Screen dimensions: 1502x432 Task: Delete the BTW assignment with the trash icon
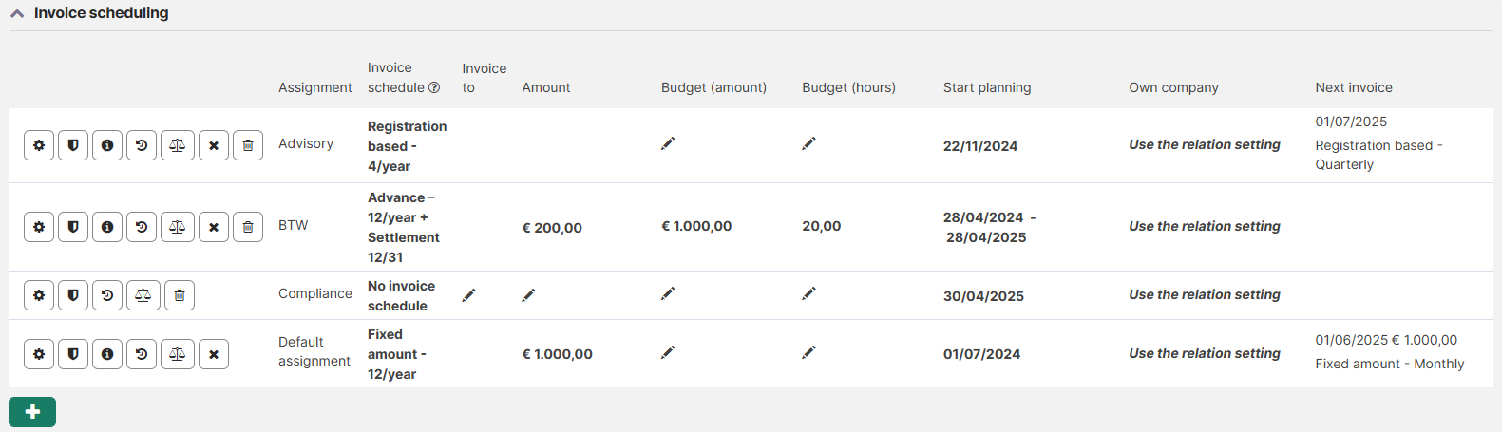(x=248, y=227)
